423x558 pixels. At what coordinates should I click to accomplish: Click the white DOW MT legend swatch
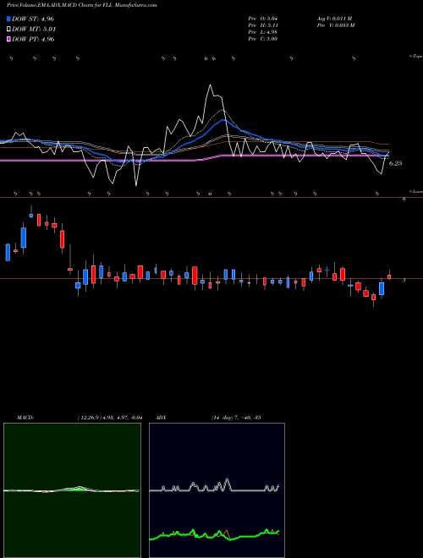point(8,29)
